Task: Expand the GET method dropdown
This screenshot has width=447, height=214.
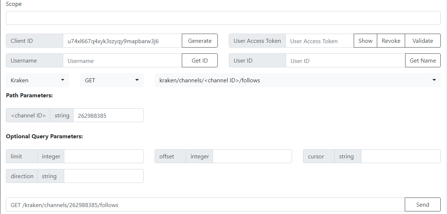Action: point(112,80)
